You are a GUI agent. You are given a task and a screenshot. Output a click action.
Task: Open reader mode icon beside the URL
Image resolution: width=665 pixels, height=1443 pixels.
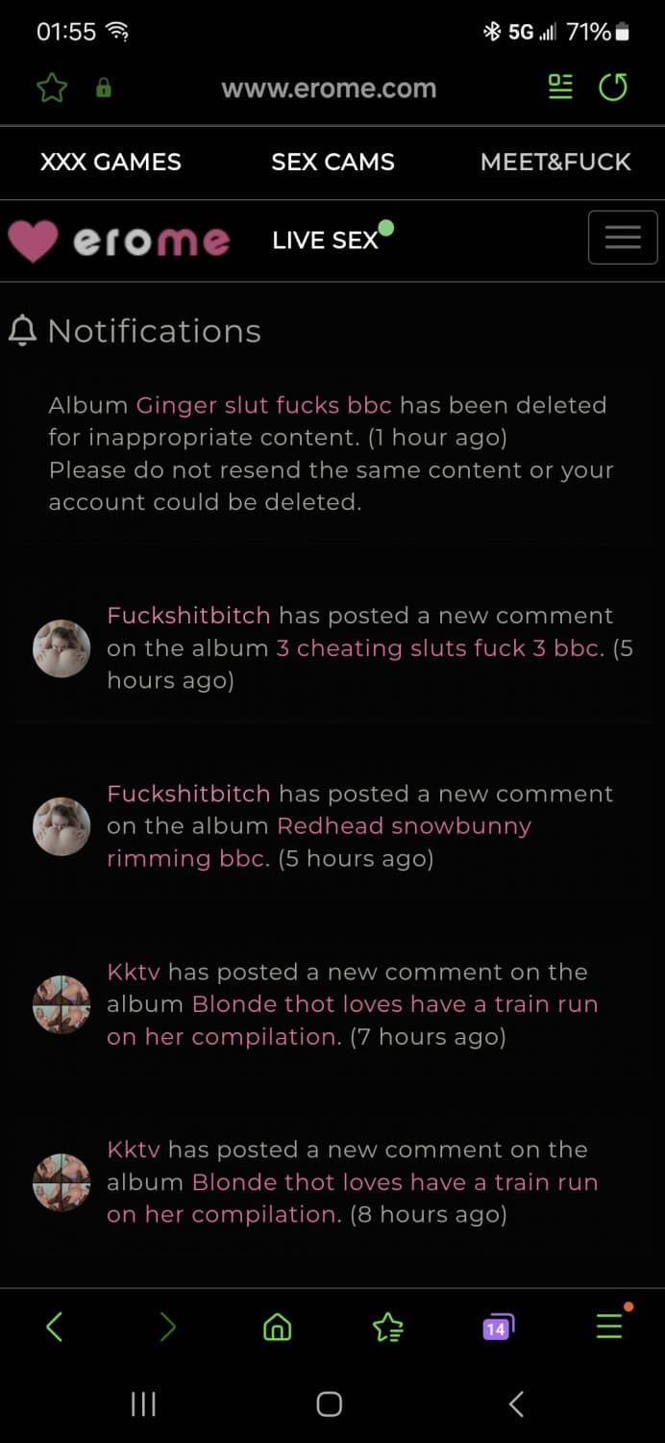tap(560, 88)
